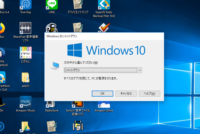Click the どがらじ desktop shortcut
The width and height of the screenshot is (200, 134).
pos(26,55)
